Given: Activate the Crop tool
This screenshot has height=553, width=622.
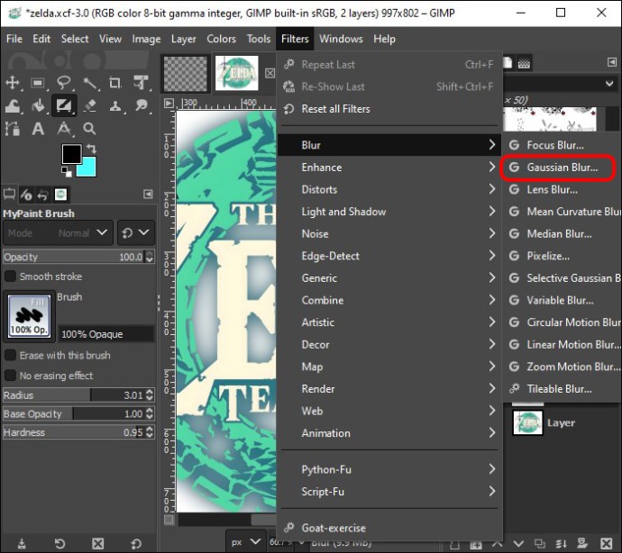Looking at the screenshot, I should (115, 83).
